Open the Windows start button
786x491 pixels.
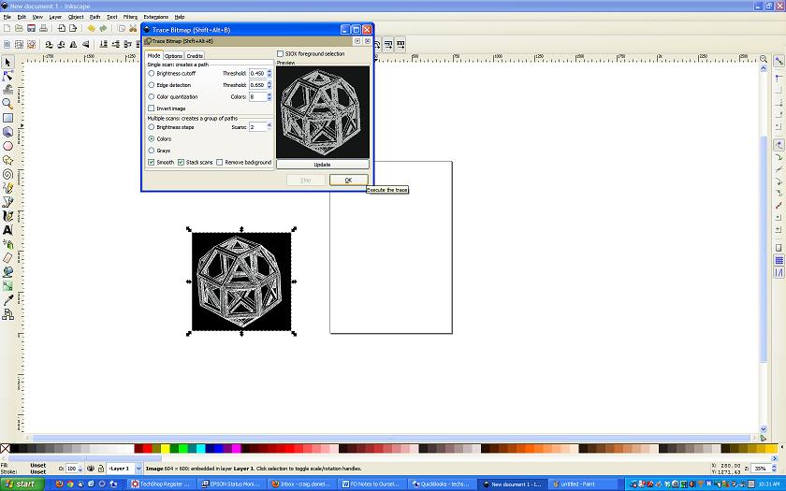[x=22, y=484]
